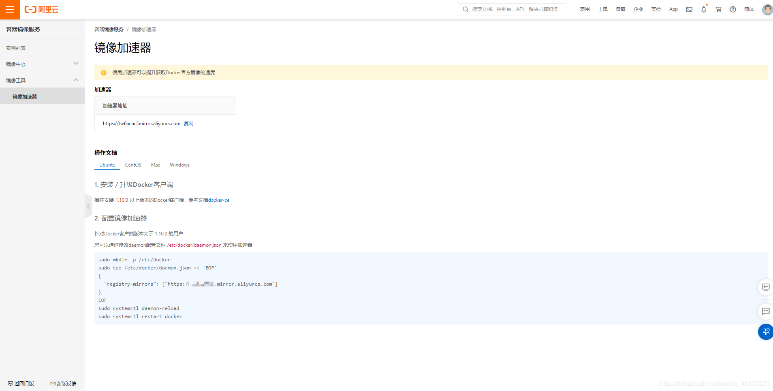Copy the accelerator address via 复制
Screen dimensions: 773x391
[x=188, y=124]
